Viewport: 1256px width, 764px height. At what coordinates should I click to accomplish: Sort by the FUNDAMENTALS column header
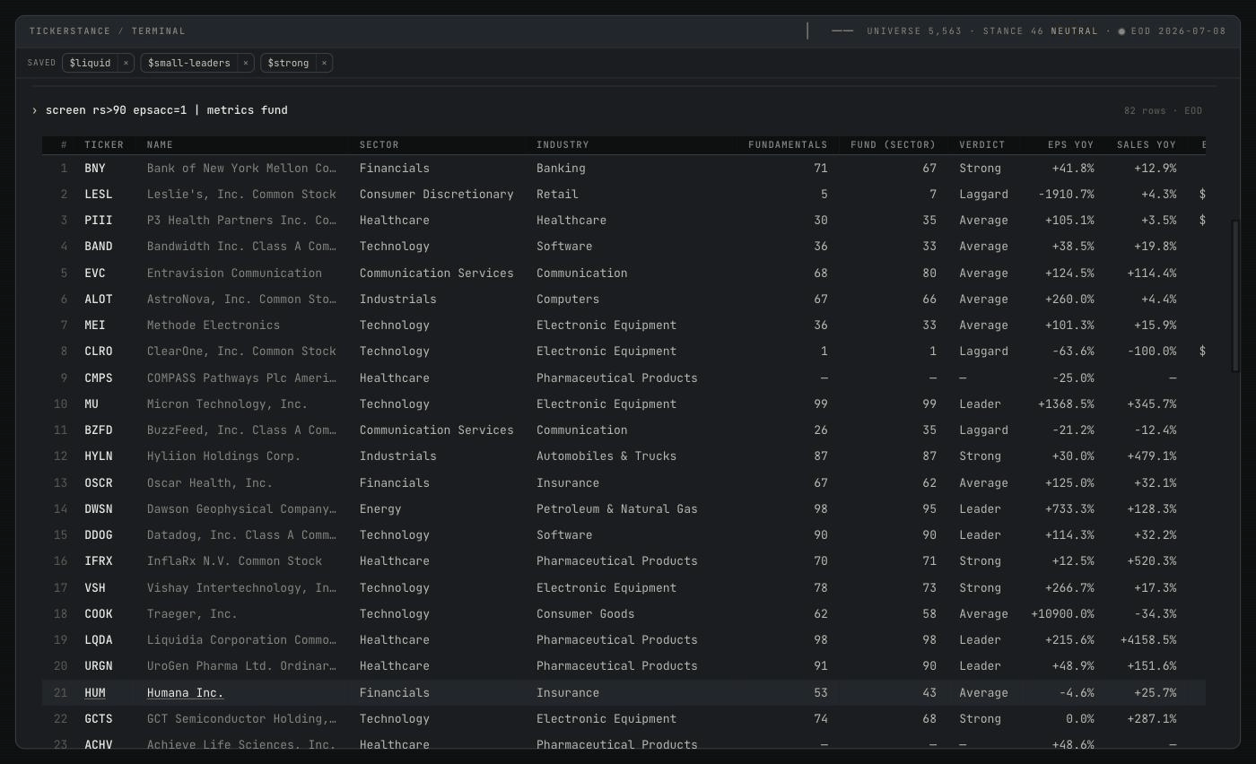788,144
